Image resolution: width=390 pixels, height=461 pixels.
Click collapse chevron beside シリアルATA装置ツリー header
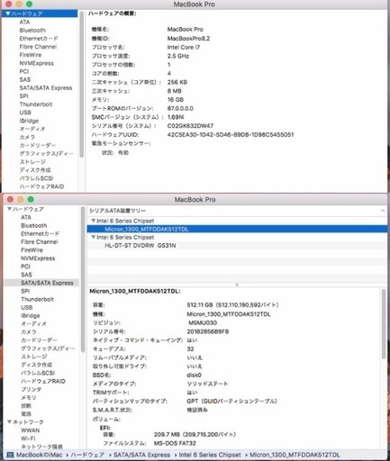click(x=383, y=211)
